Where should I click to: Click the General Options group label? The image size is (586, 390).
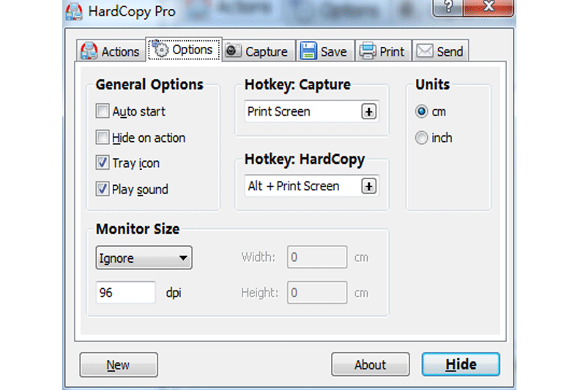[149, 85]
